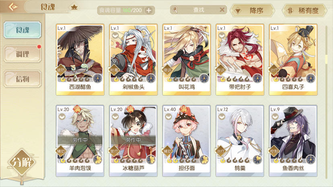333x187 pixels.
Task: Select the 食魂 tab
Action: 22,30
